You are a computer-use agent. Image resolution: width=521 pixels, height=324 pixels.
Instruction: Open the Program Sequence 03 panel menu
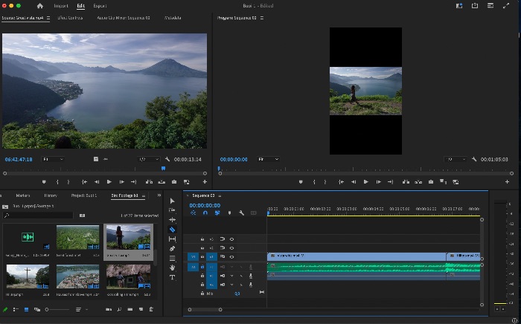point(262,18)
